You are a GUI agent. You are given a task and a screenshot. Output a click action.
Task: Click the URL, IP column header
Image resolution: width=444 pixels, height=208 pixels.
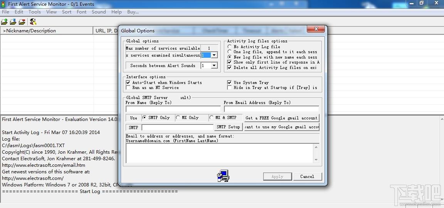click(x=106, y=30)
